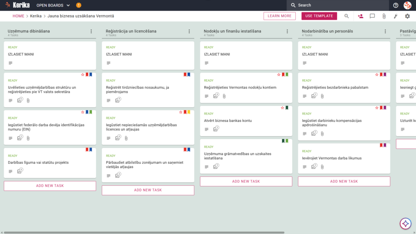Click checklist icon on Darbības līguma card
The width and height of the screenshot is (416, 234).
click(20, 171)
